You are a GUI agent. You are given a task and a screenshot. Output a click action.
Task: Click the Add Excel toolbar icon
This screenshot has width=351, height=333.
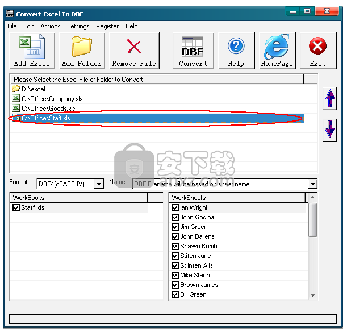32,46
